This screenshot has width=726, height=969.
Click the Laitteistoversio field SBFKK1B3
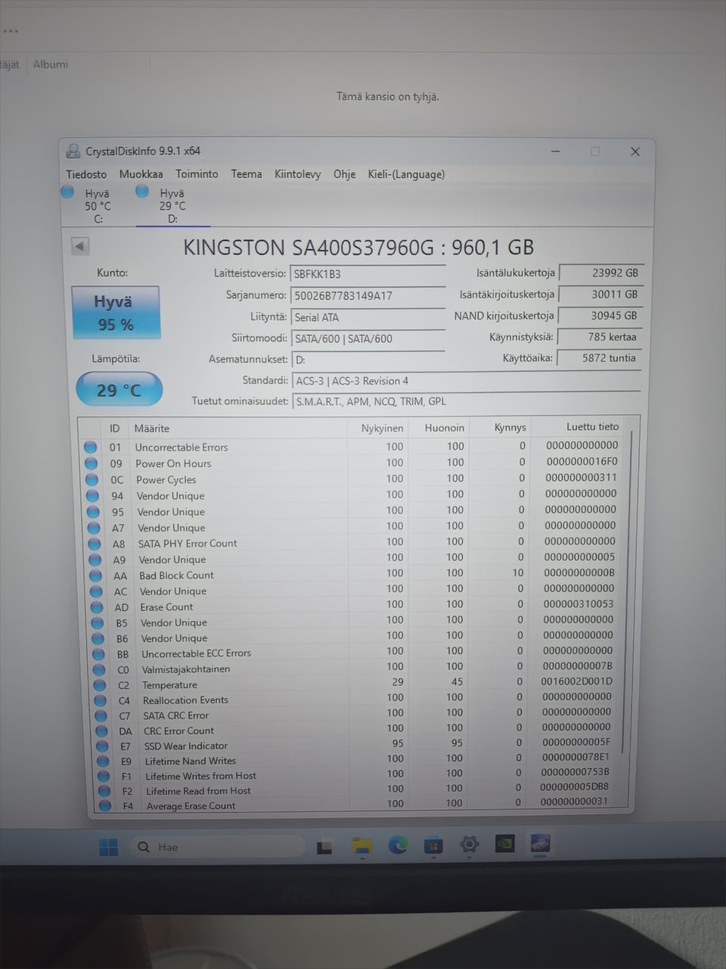tap(368, 274)
